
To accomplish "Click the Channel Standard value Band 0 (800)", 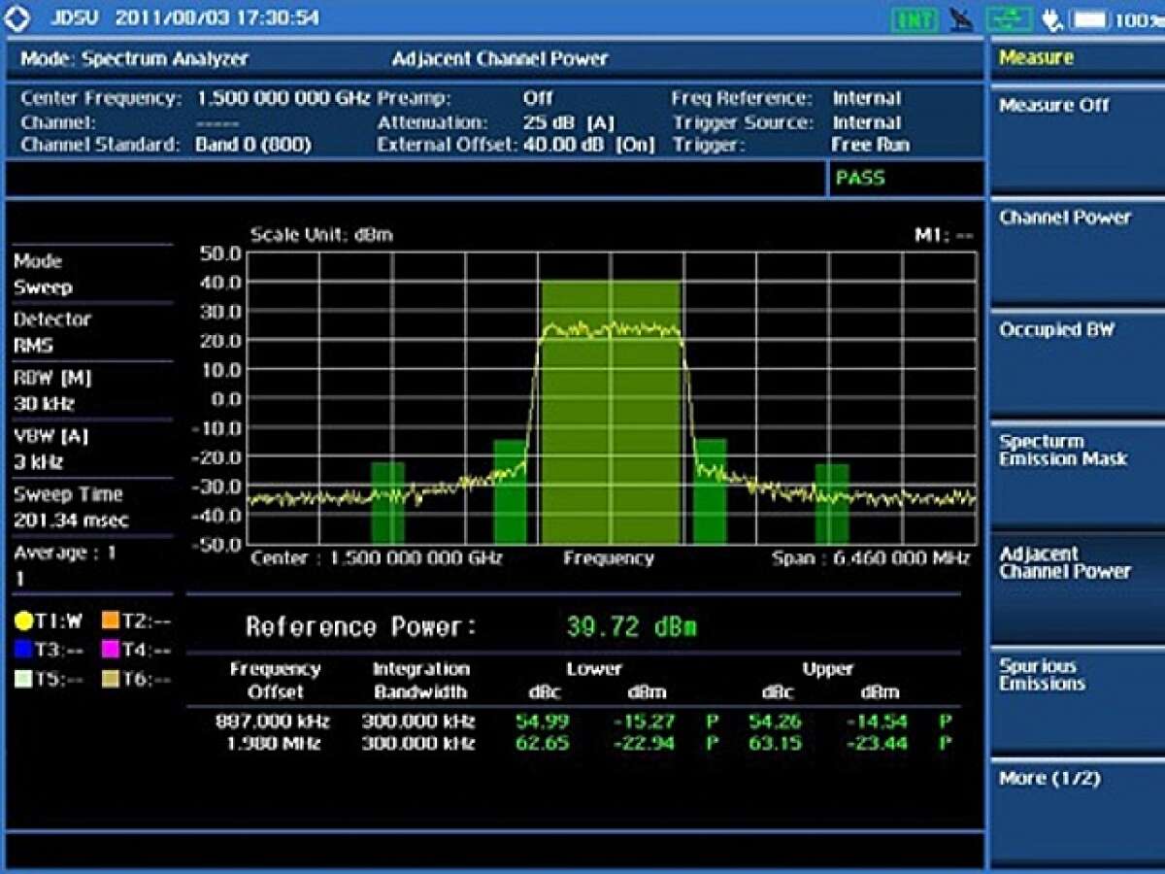I will coord(253,145).
